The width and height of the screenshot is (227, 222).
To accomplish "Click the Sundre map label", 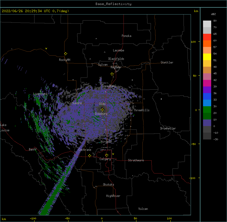I will click(x=77, y=103).
